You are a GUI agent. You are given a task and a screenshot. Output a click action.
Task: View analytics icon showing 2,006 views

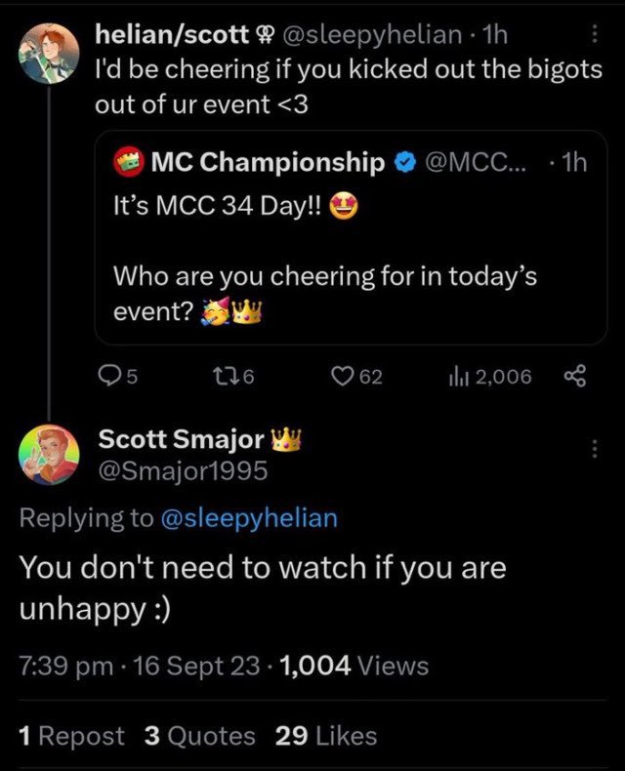coord(454,377)
